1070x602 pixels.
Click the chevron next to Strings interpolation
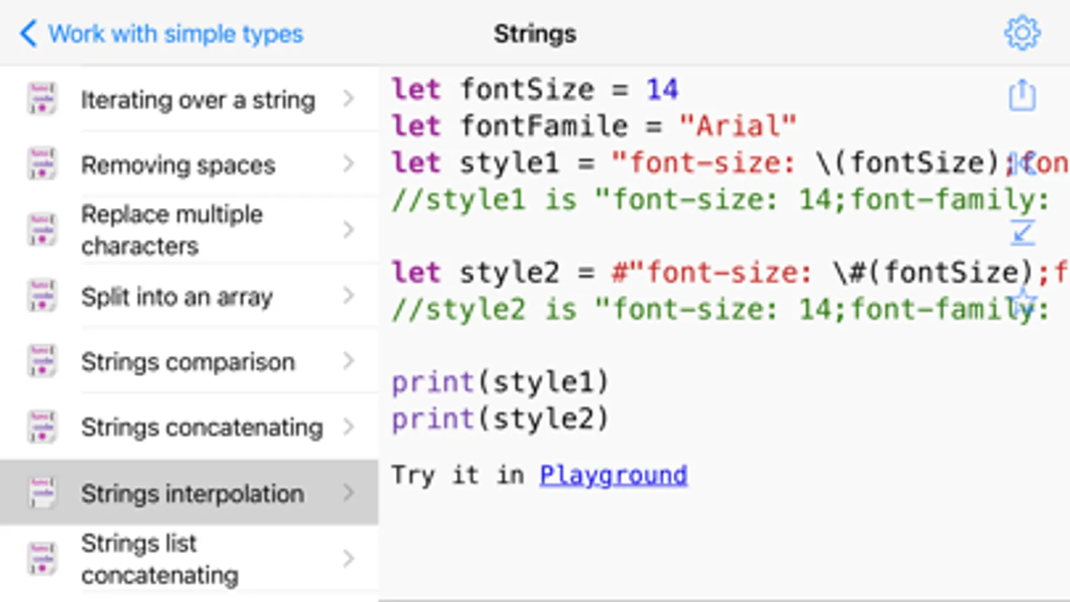(x=348, y=493)
